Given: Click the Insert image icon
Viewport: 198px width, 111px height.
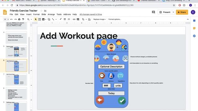Looking at the screenshot, I should pyautogui.click(x=43, y=19).
